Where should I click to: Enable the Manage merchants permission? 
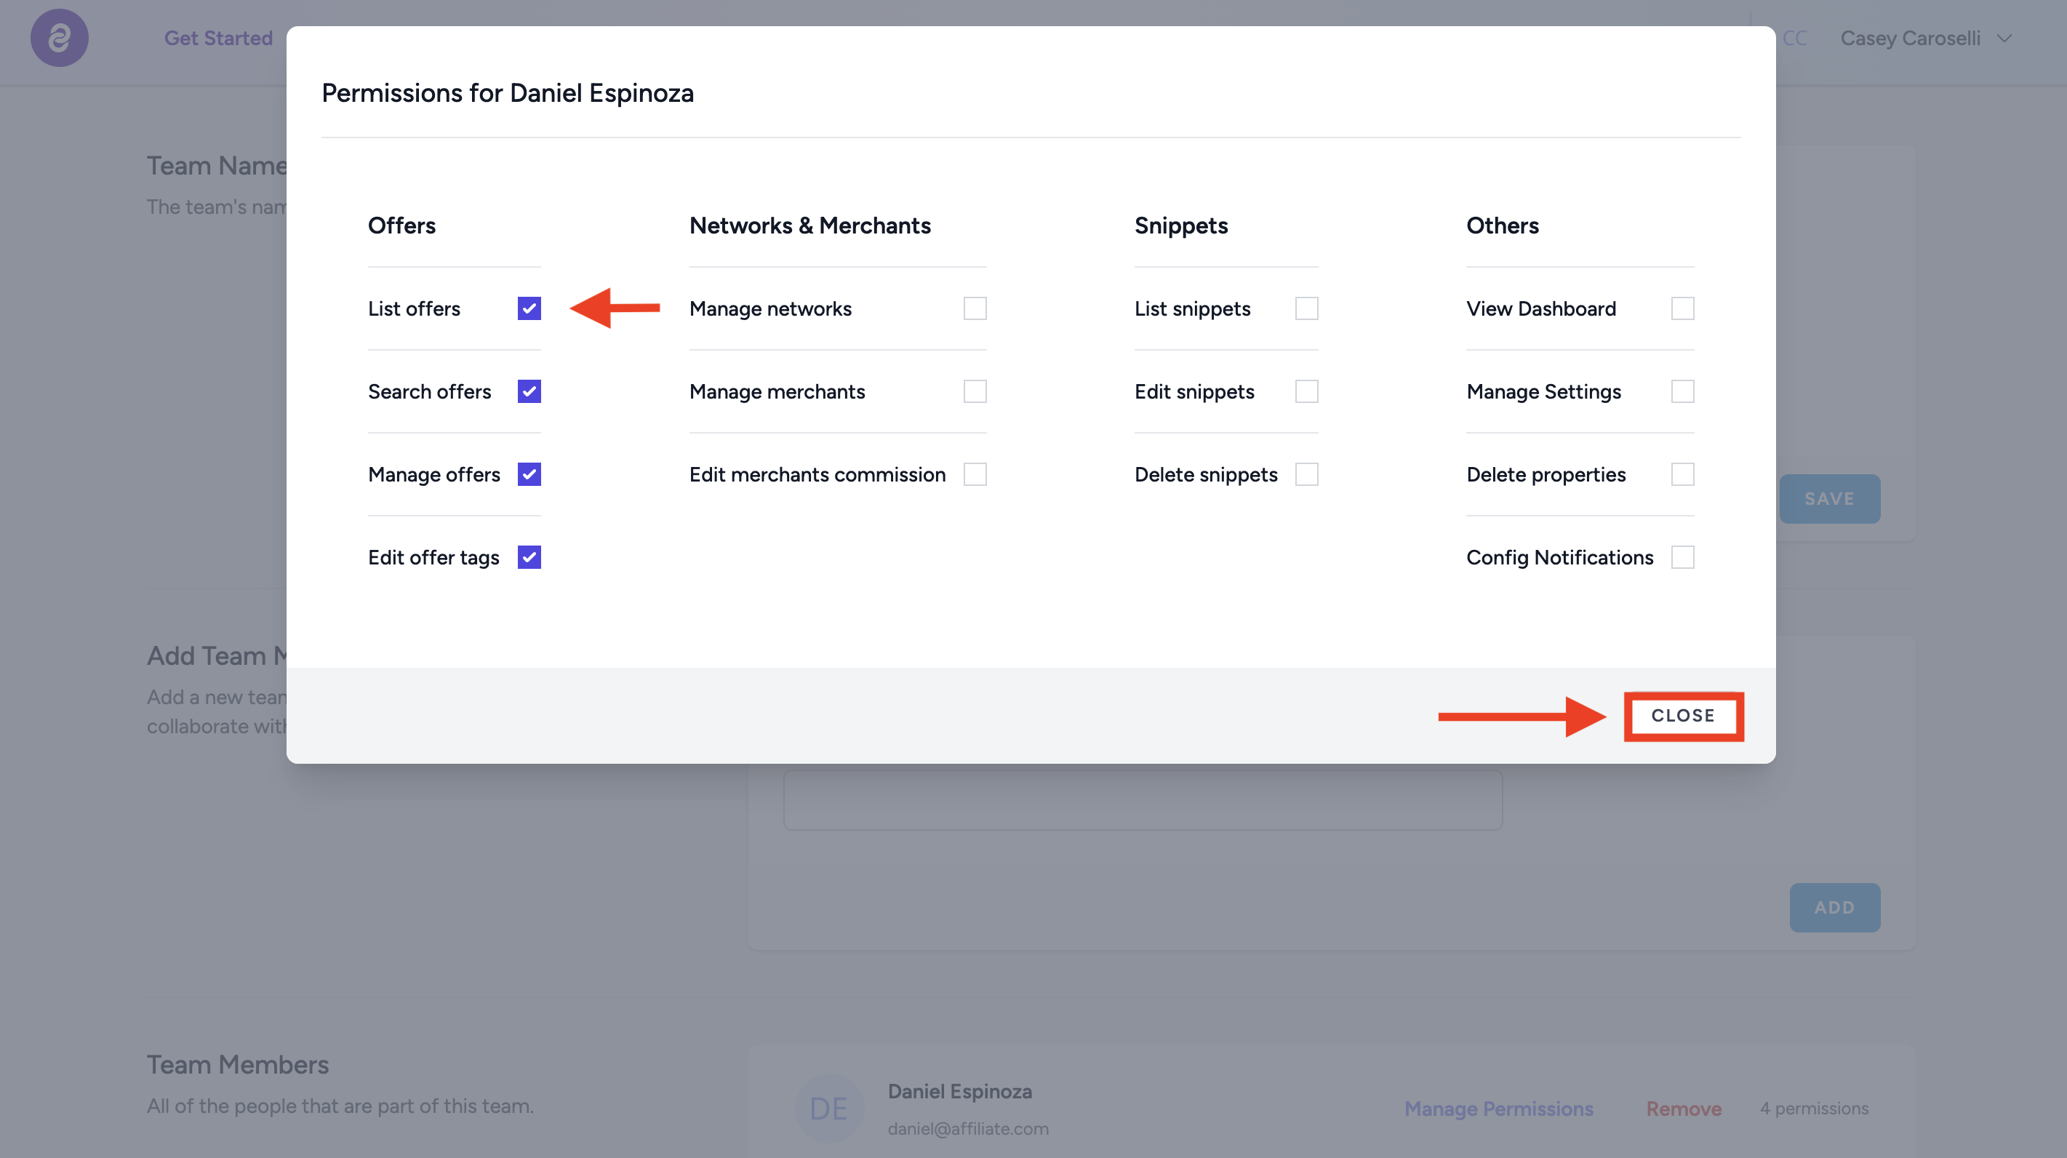(x=975, y=391)
